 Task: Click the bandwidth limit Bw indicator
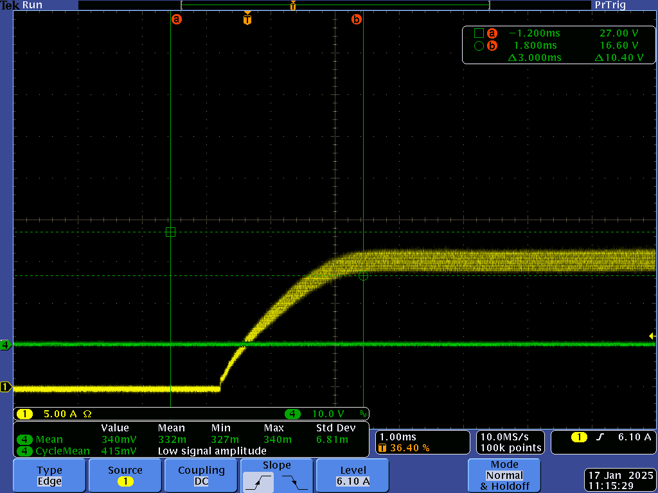click(364, 414)
